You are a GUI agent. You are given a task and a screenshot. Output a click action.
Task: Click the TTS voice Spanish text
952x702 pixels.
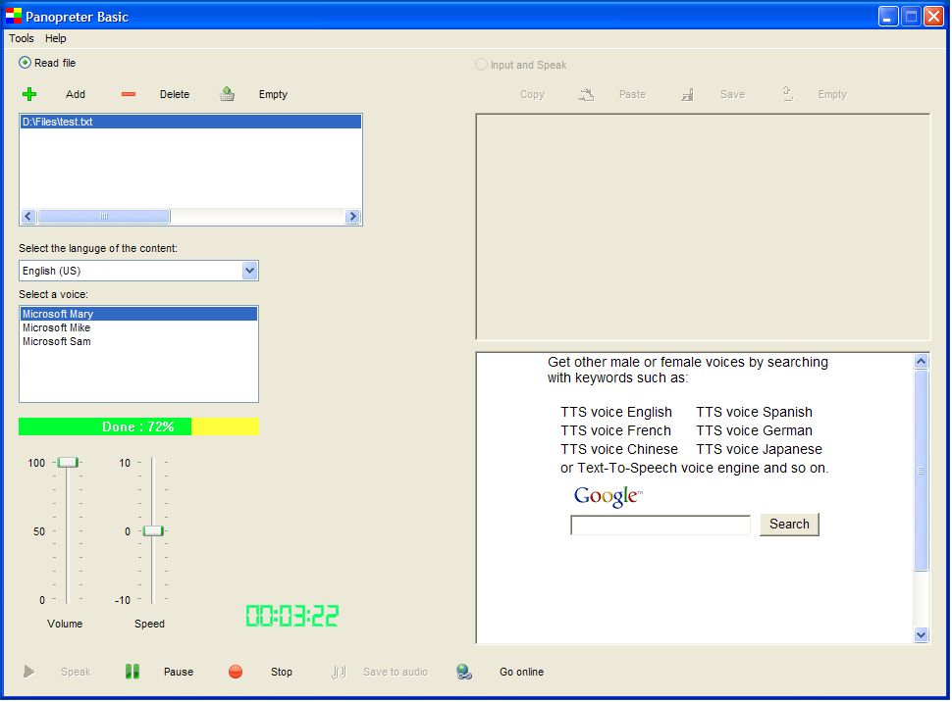point(754,412)
